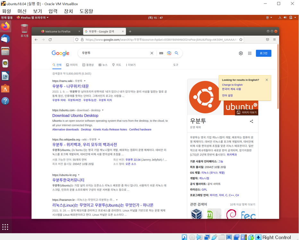Open Ubuntu Software from the dock
The height and width of the screenshot is (240, 299).
point(5,88)
